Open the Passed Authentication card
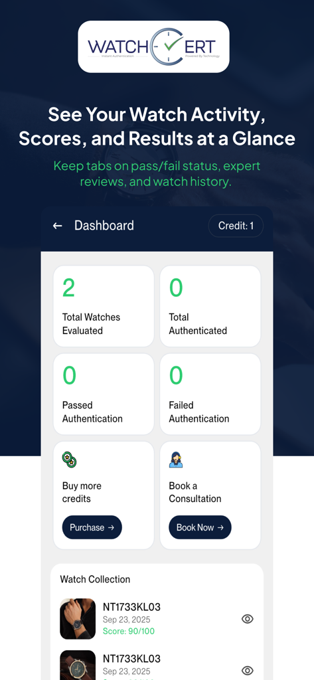 click(x=104, y=394)
